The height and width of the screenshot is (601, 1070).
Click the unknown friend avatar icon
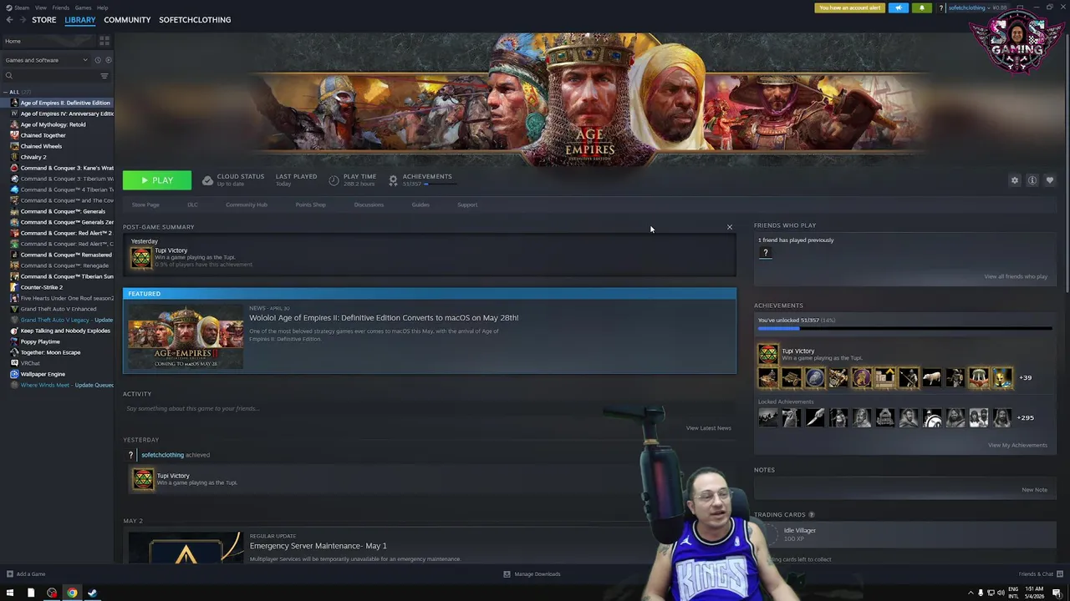click(765, 253)
